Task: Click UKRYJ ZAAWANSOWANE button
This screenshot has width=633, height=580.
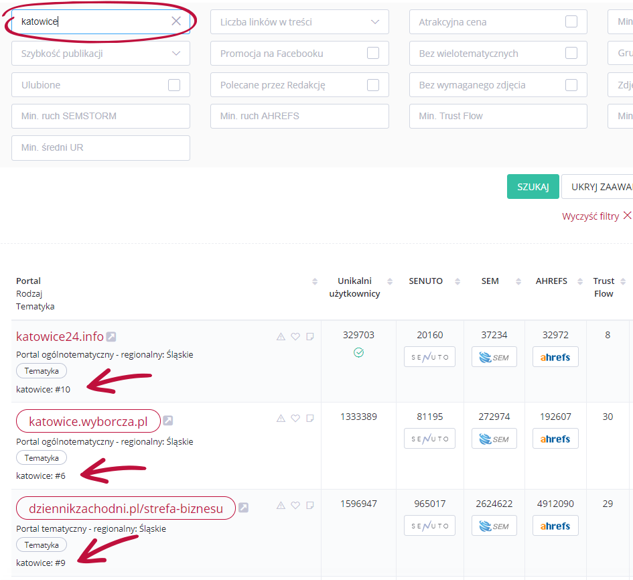Action: [x=597, y=186]
